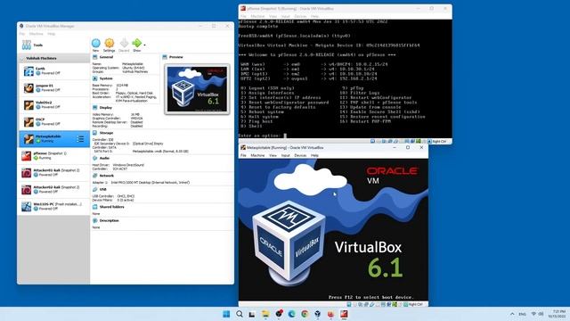
Task: Click the USB section icon
Action: [x=95, y=190]
